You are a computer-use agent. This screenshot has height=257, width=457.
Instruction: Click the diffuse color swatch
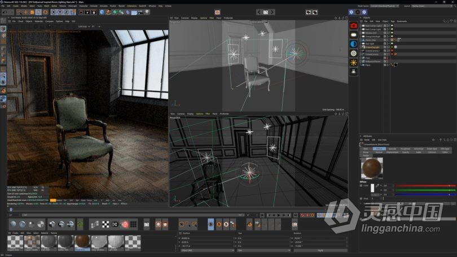pos(372,188)
